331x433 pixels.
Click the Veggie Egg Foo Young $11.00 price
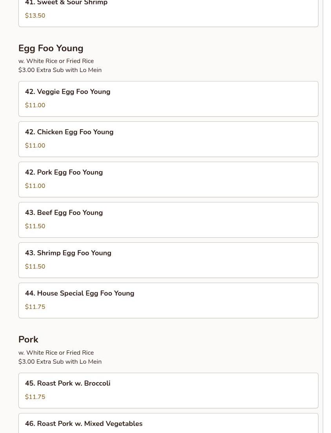35,105
